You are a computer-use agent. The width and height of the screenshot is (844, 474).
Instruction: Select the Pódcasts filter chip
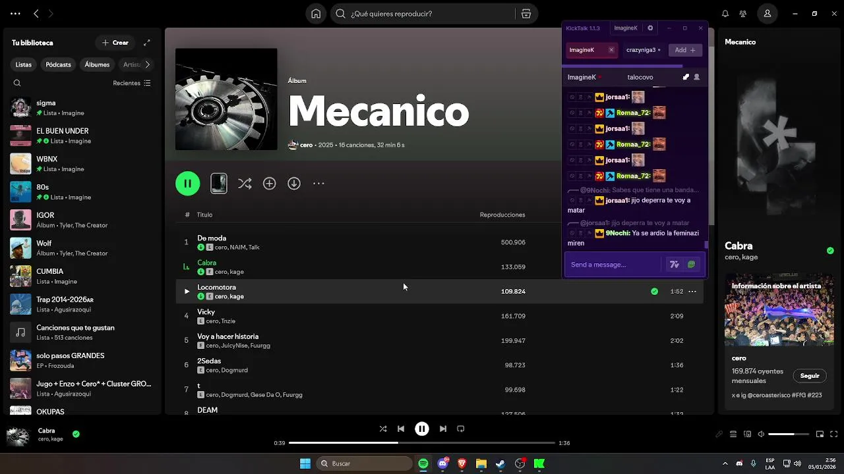[x=58, y=65]
